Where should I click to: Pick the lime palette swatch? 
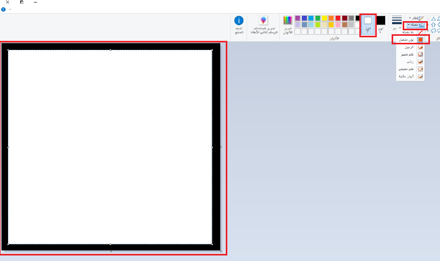(318, 25)
